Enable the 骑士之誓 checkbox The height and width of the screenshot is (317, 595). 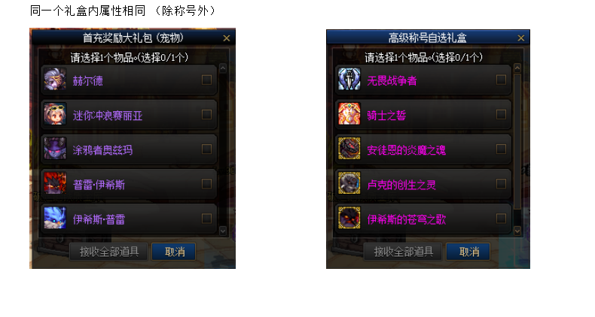click(x=501, y=114)
